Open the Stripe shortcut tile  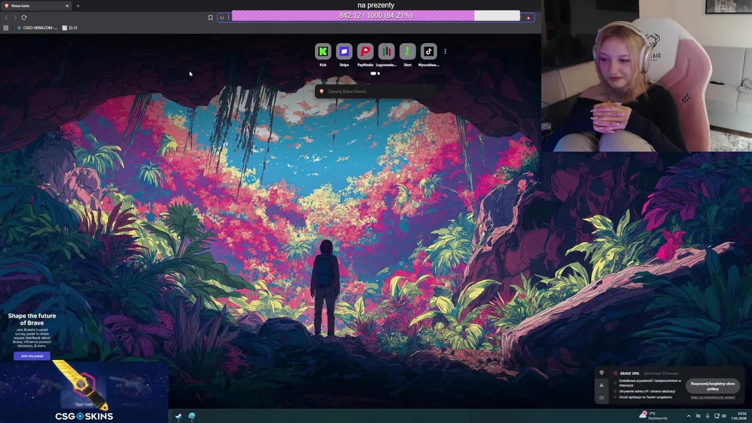(344, 52)
